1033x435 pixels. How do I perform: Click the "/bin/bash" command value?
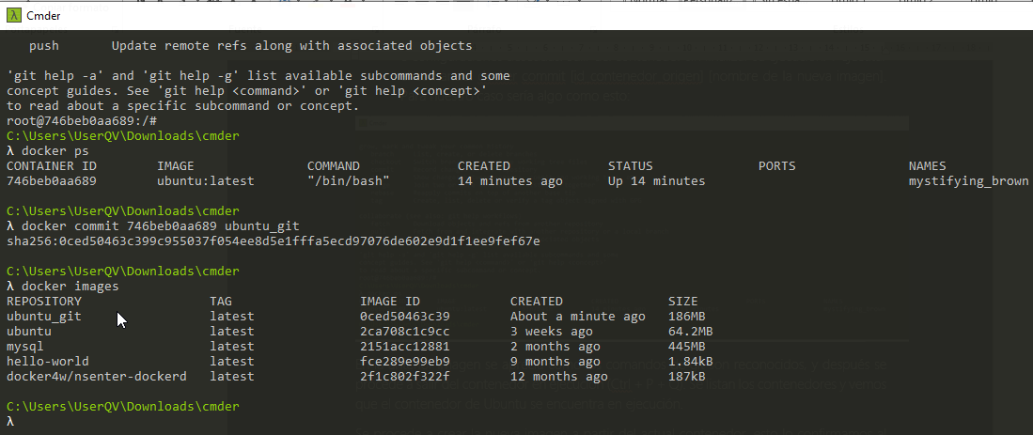pyautogui.click(x=349, y=181)
